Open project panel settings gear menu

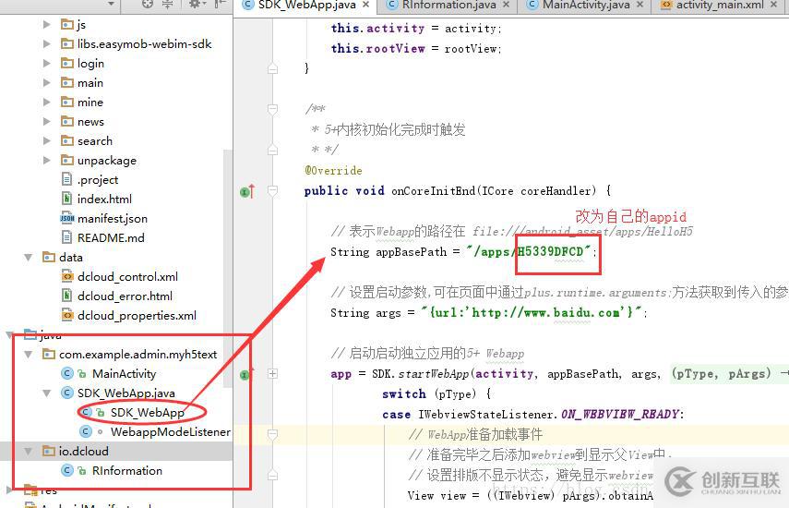click(x=197, y=4)
